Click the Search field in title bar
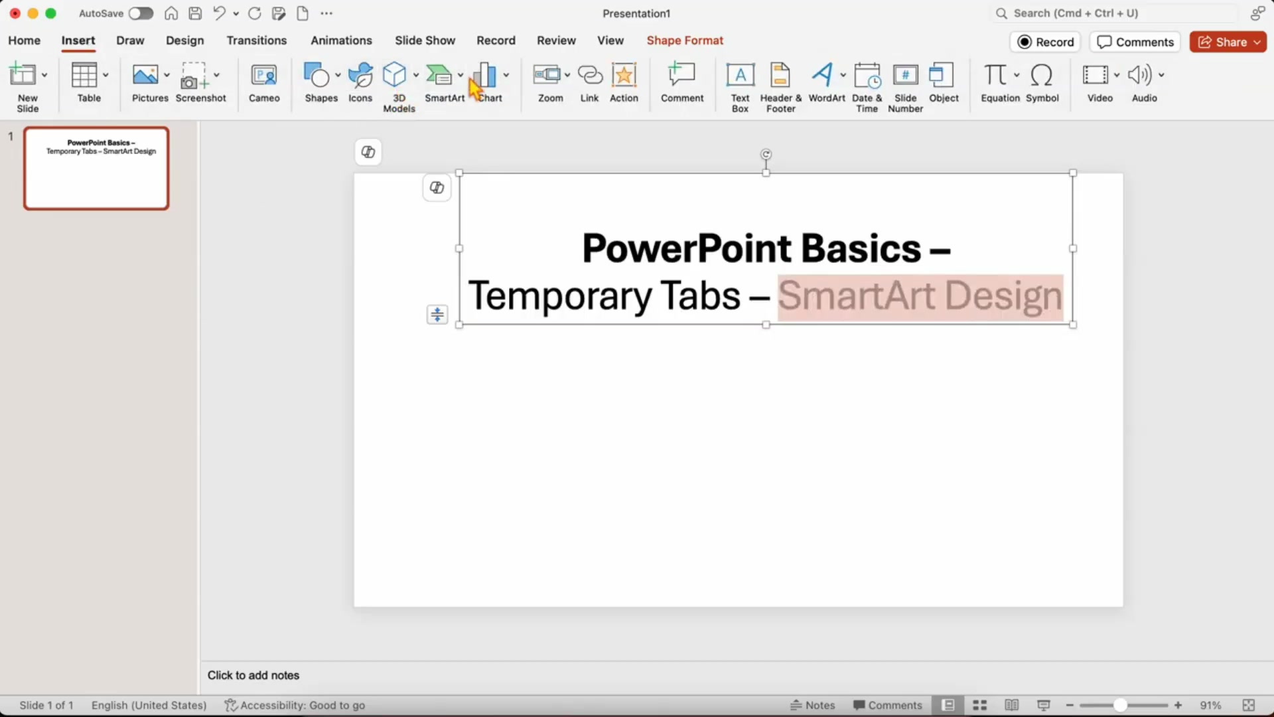Image resolution: width=1274 pixels, height=717 pixels. [1114, 13]
